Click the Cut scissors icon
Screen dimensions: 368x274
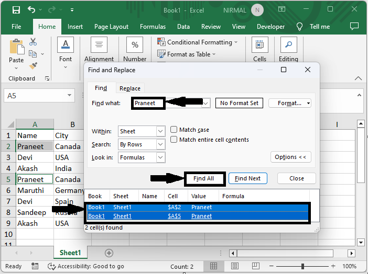(33, 42)
